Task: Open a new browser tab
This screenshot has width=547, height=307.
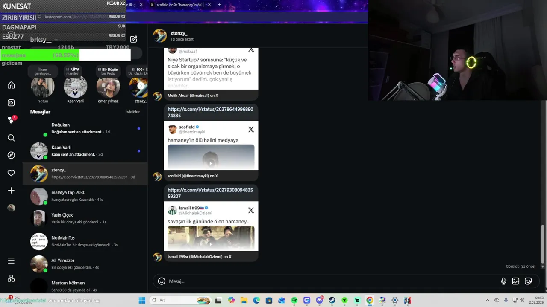Action: pos(219,5)
